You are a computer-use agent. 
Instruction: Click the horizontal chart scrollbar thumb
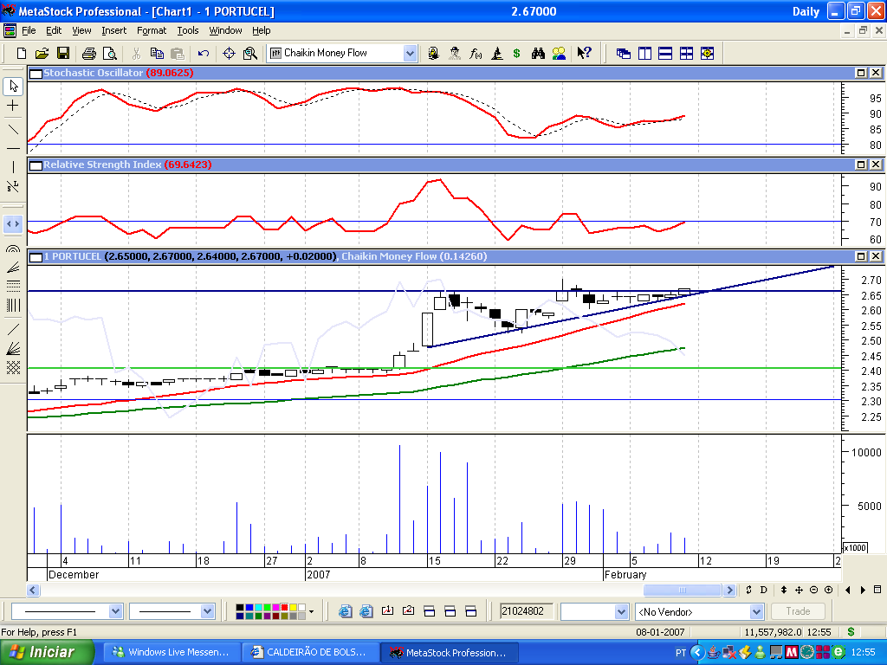click(683, 590)
